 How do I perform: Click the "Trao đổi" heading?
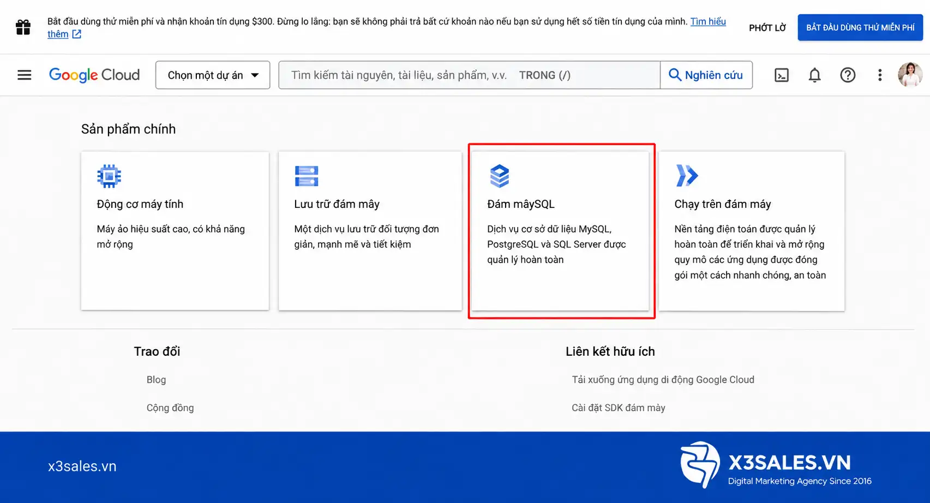click(157, 351)
